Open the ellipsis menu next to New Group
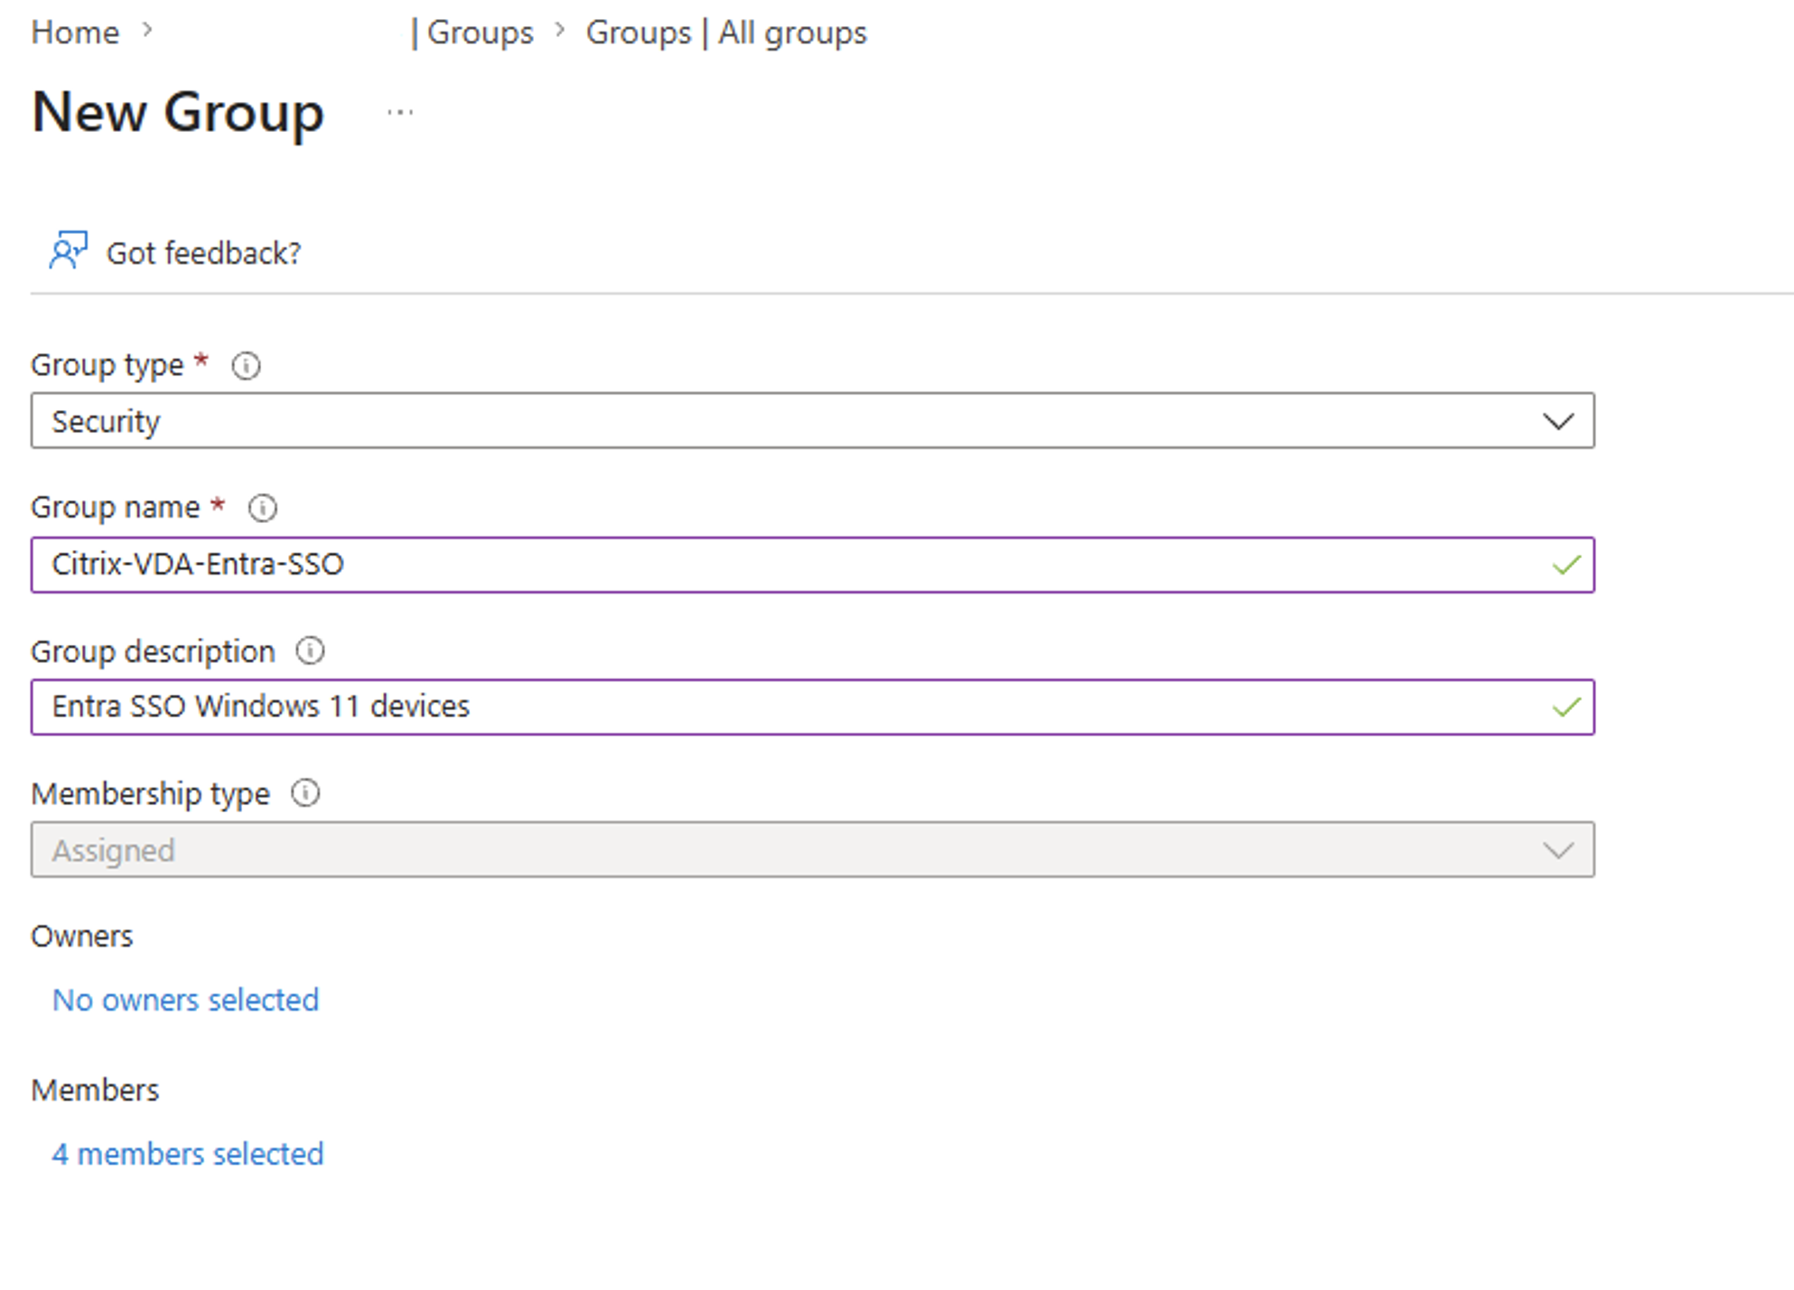The width and height of the screenshot is (1794, 1290). [x=400, y=113]
